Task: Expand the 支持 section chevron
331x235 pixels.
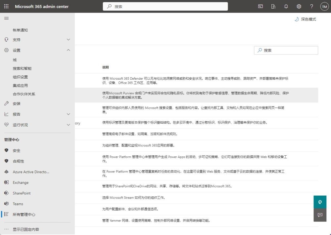Action: coord(69,40)
